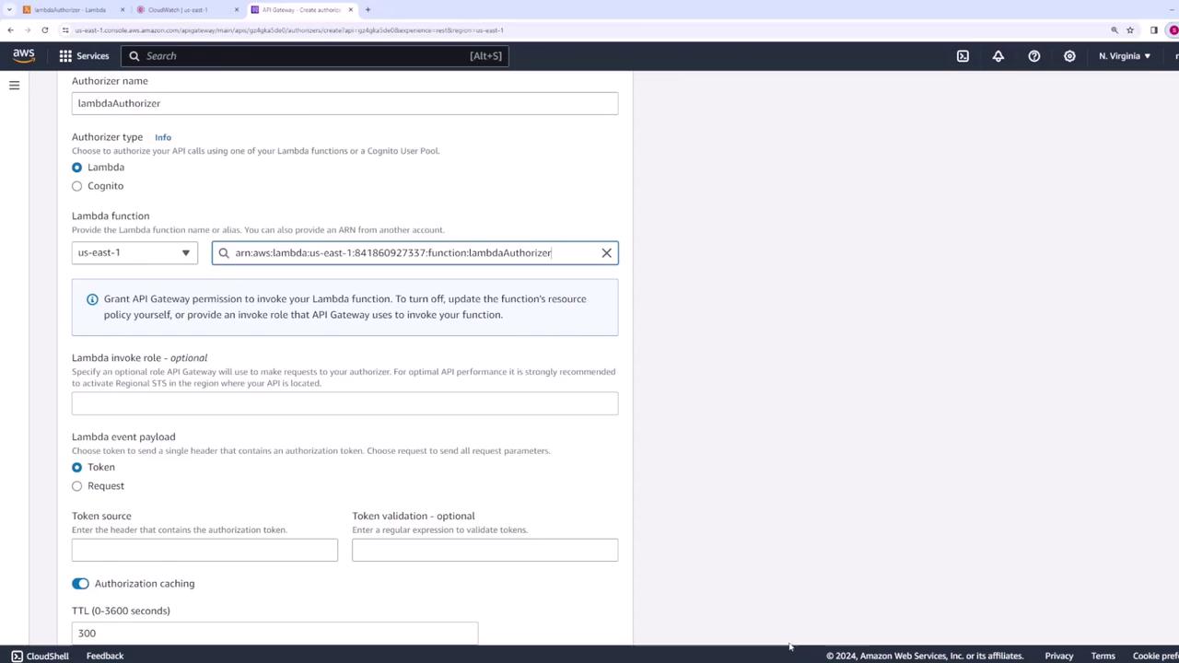Choose Token as Lambda event payload
1179x663 pixels.
coord(76,468)
